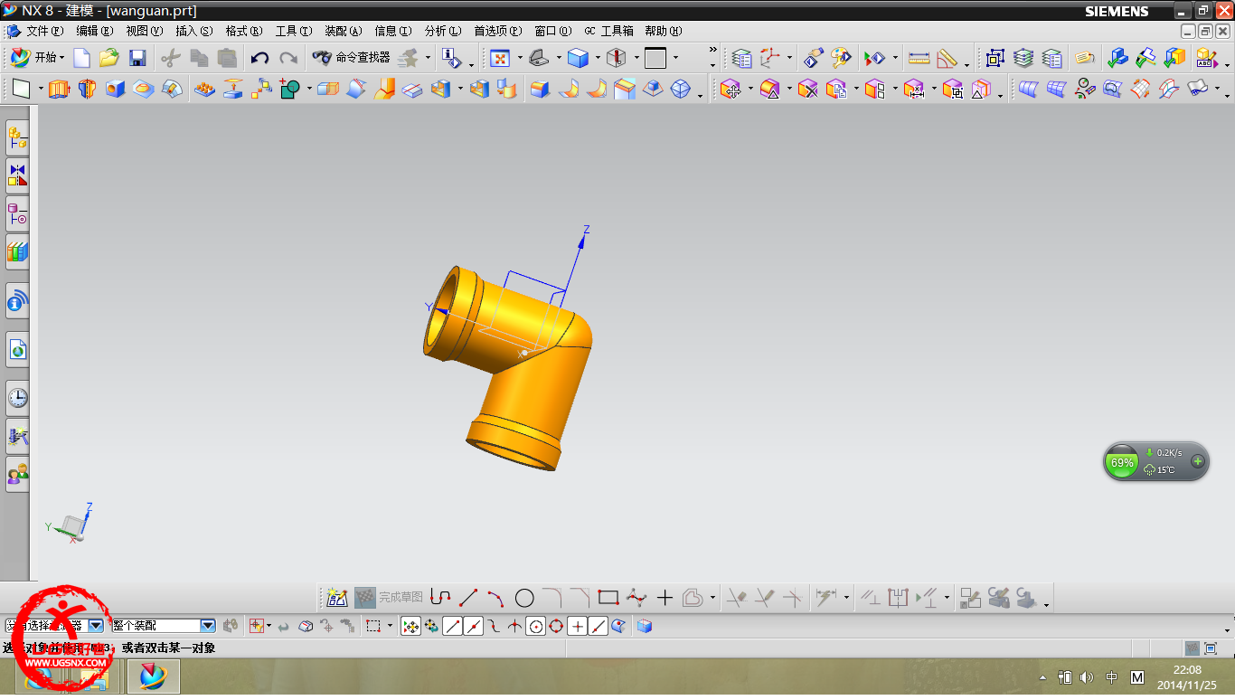1235x700 pixels.
Task: Click the NX icon in Windows taskbar
Action: 154,676
